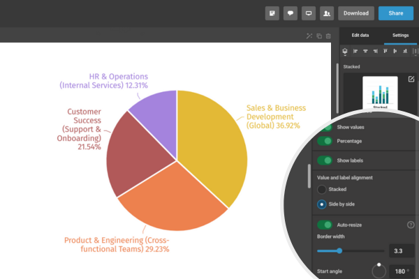This screenshot has width=419, height=279.
Task: Select the Side by side radio button
Action: pos(321,204)
